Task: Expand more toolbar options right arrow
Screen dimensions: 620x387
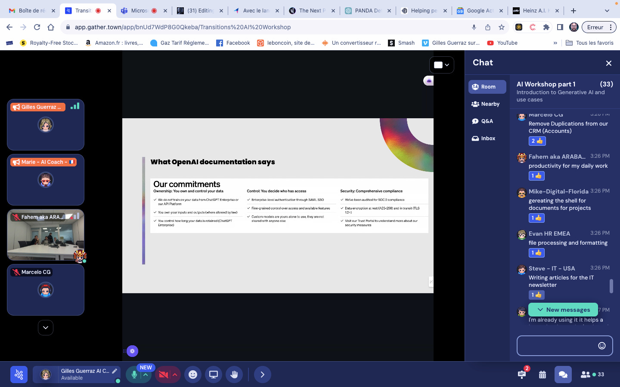Action: click(x=263, y=375)
